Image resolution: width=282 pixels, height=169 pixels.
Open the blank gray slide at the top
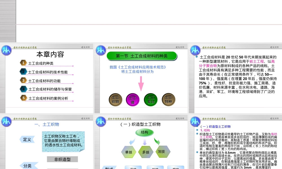tap(141, 21)
